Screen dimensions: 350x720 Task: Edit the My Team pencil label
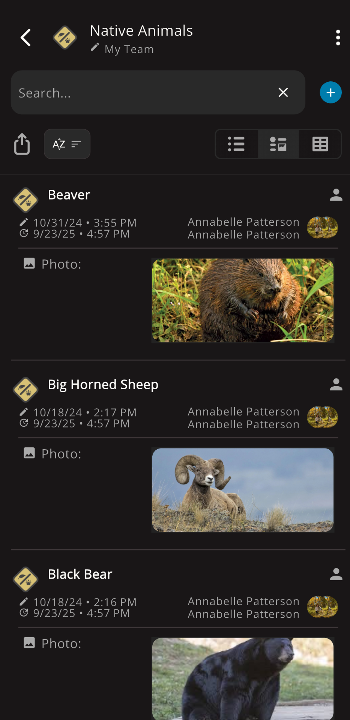click(x=122, y=49)
